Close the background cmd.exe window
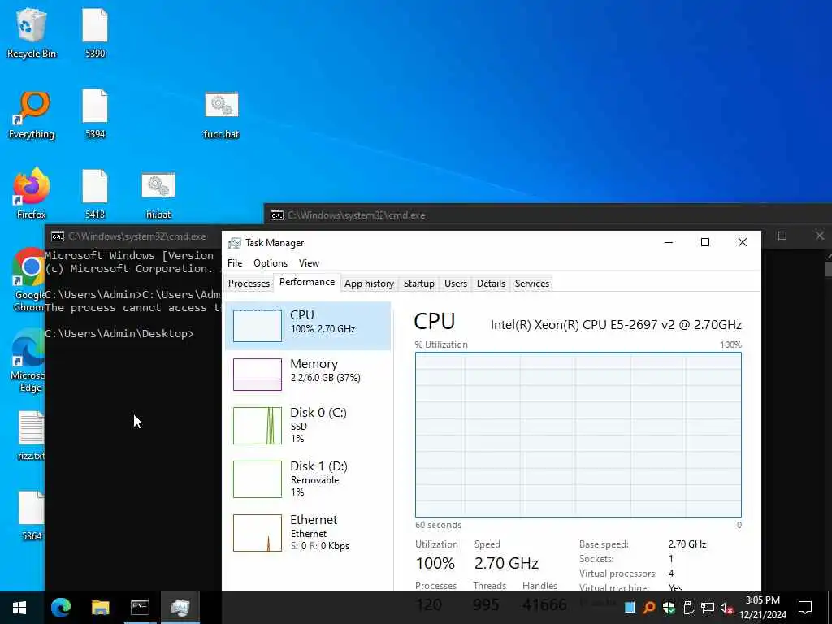 coord(819,235)
